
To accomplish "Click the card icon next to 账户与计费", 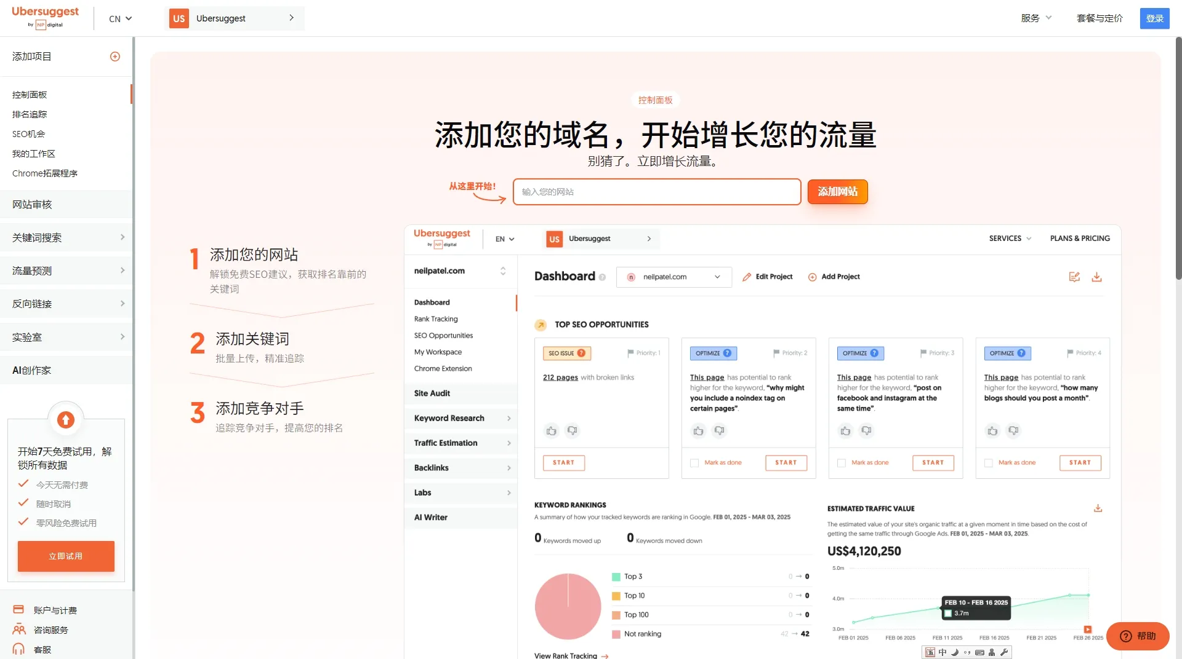I will 18,610.
